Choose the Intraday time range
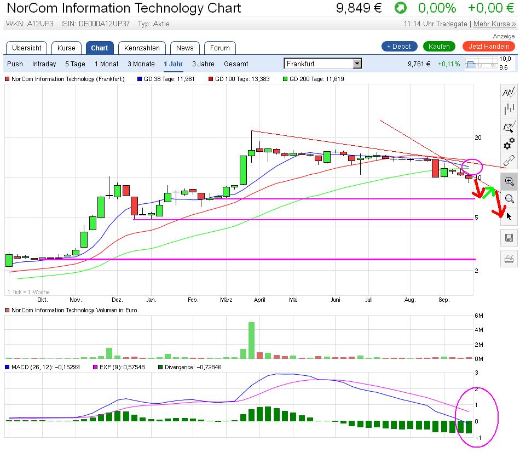The image size is (520, 458). point(44,64)
